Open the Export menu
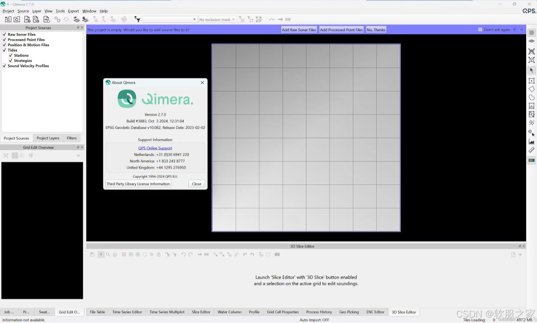Screen dimensions: 537x323 [73, 11]
